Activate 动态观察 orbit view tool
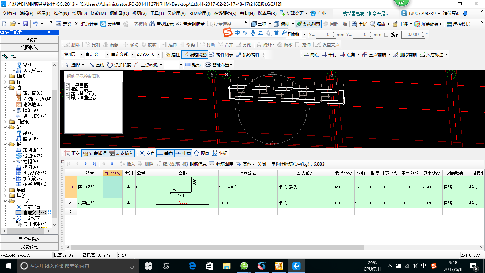 click(308, 24)
